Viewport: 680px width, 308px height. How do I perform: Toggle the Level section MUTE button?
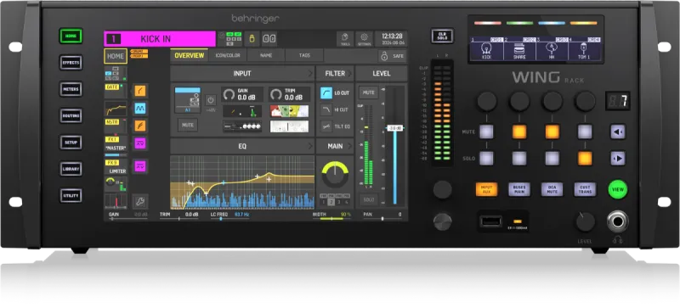click(369, 92)
